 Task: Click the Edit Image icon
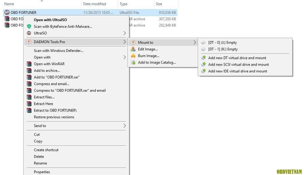pos(133,49)
